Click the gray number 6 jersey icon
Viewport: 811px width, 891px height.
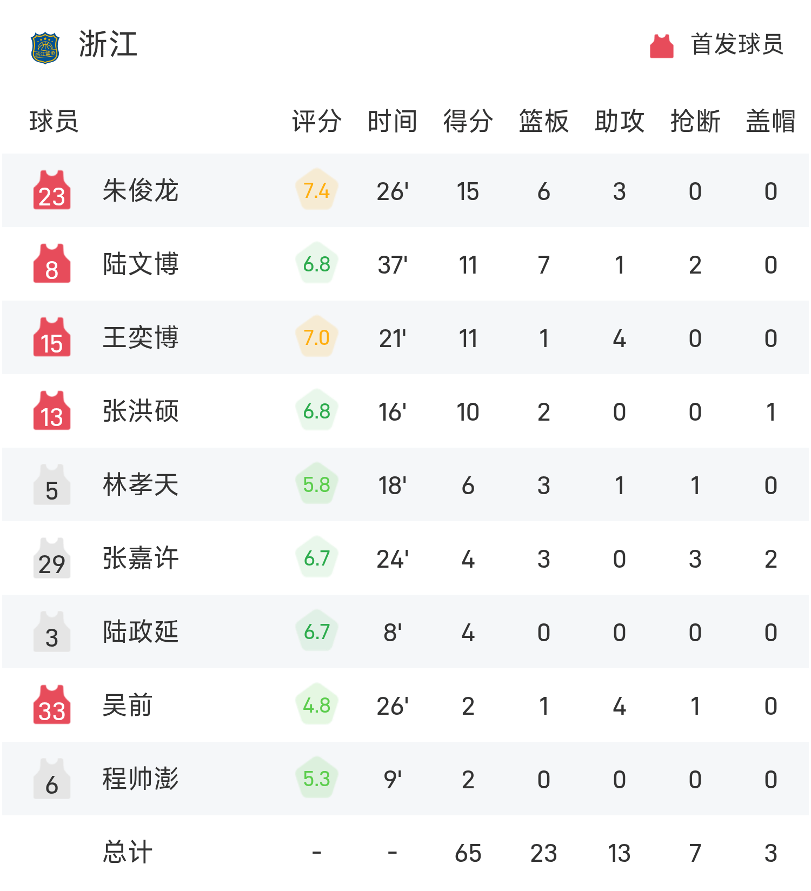(52, 779)
